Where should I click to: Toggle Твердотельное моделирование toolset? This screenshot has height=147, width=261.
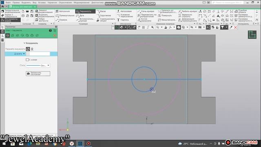(x=11, y=11)
